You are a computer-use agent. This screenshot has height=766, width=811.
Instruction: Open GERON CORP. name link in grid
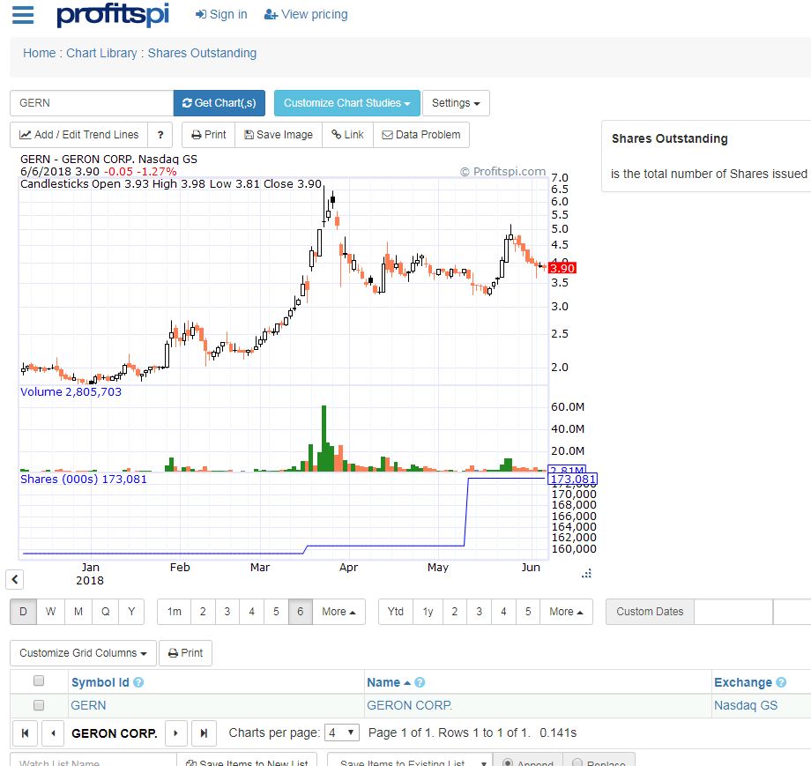[x=410, y=705]
